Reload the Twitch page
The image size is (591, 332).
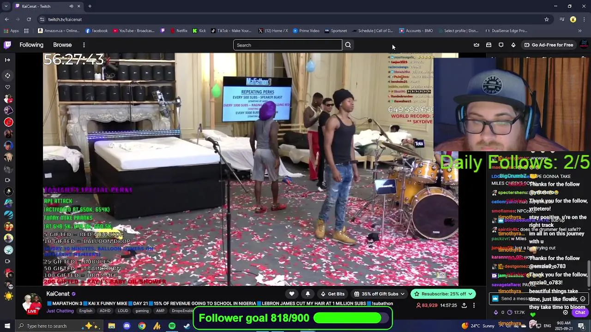click(29, 19)
